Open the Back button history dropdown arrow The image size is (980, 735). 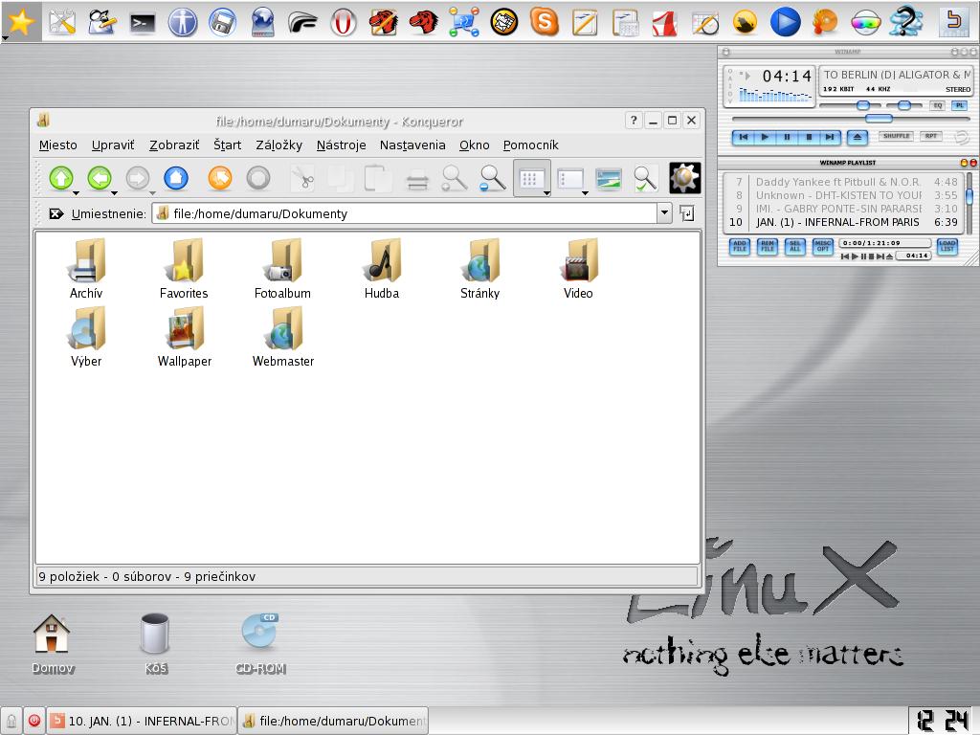(x=114, y=192)
